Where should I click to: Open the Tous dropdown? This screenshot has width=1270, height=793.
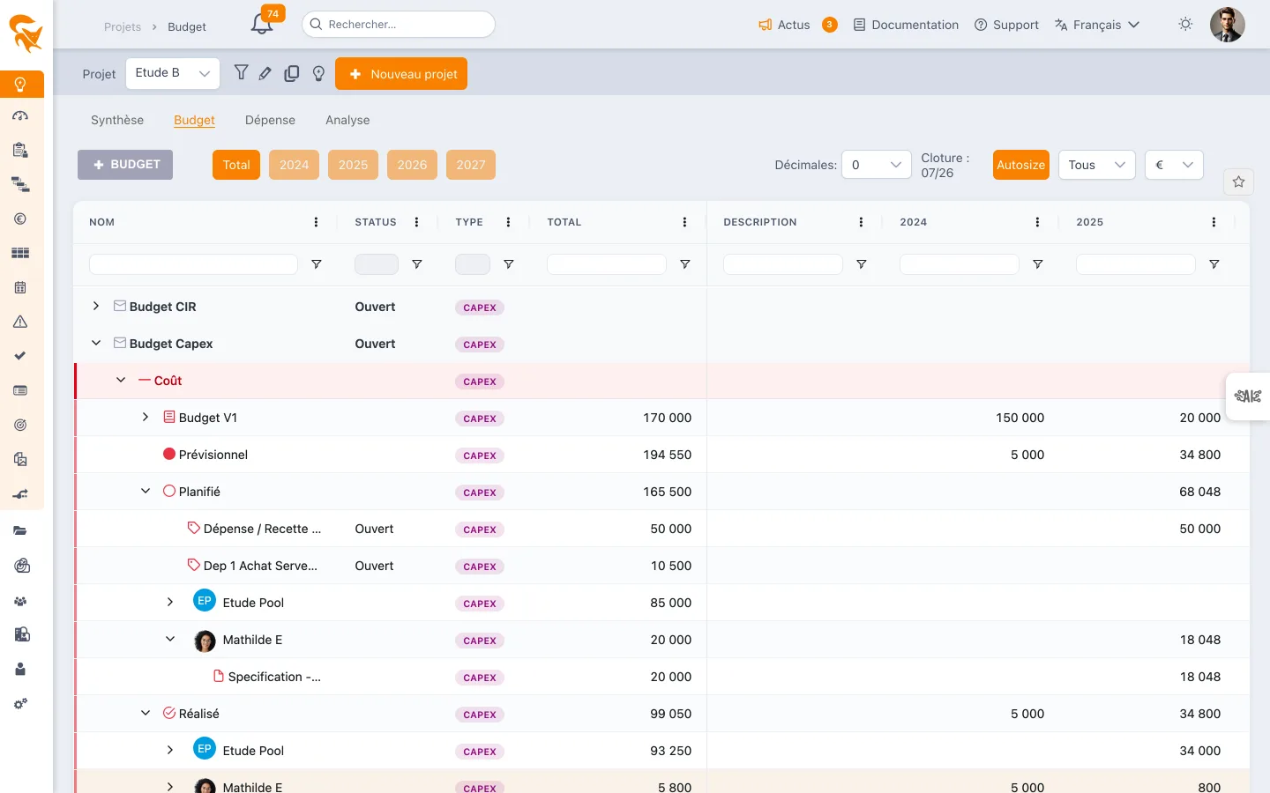1097,165
